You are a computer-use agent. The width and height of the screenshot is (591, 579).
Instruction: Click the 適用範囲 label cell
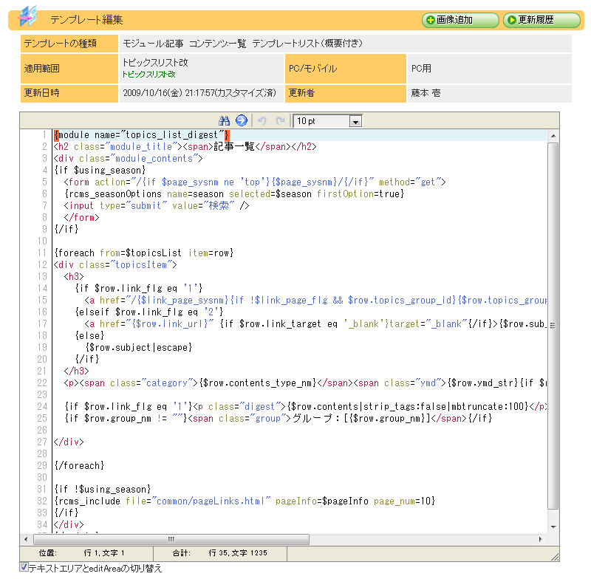(69, 69)
